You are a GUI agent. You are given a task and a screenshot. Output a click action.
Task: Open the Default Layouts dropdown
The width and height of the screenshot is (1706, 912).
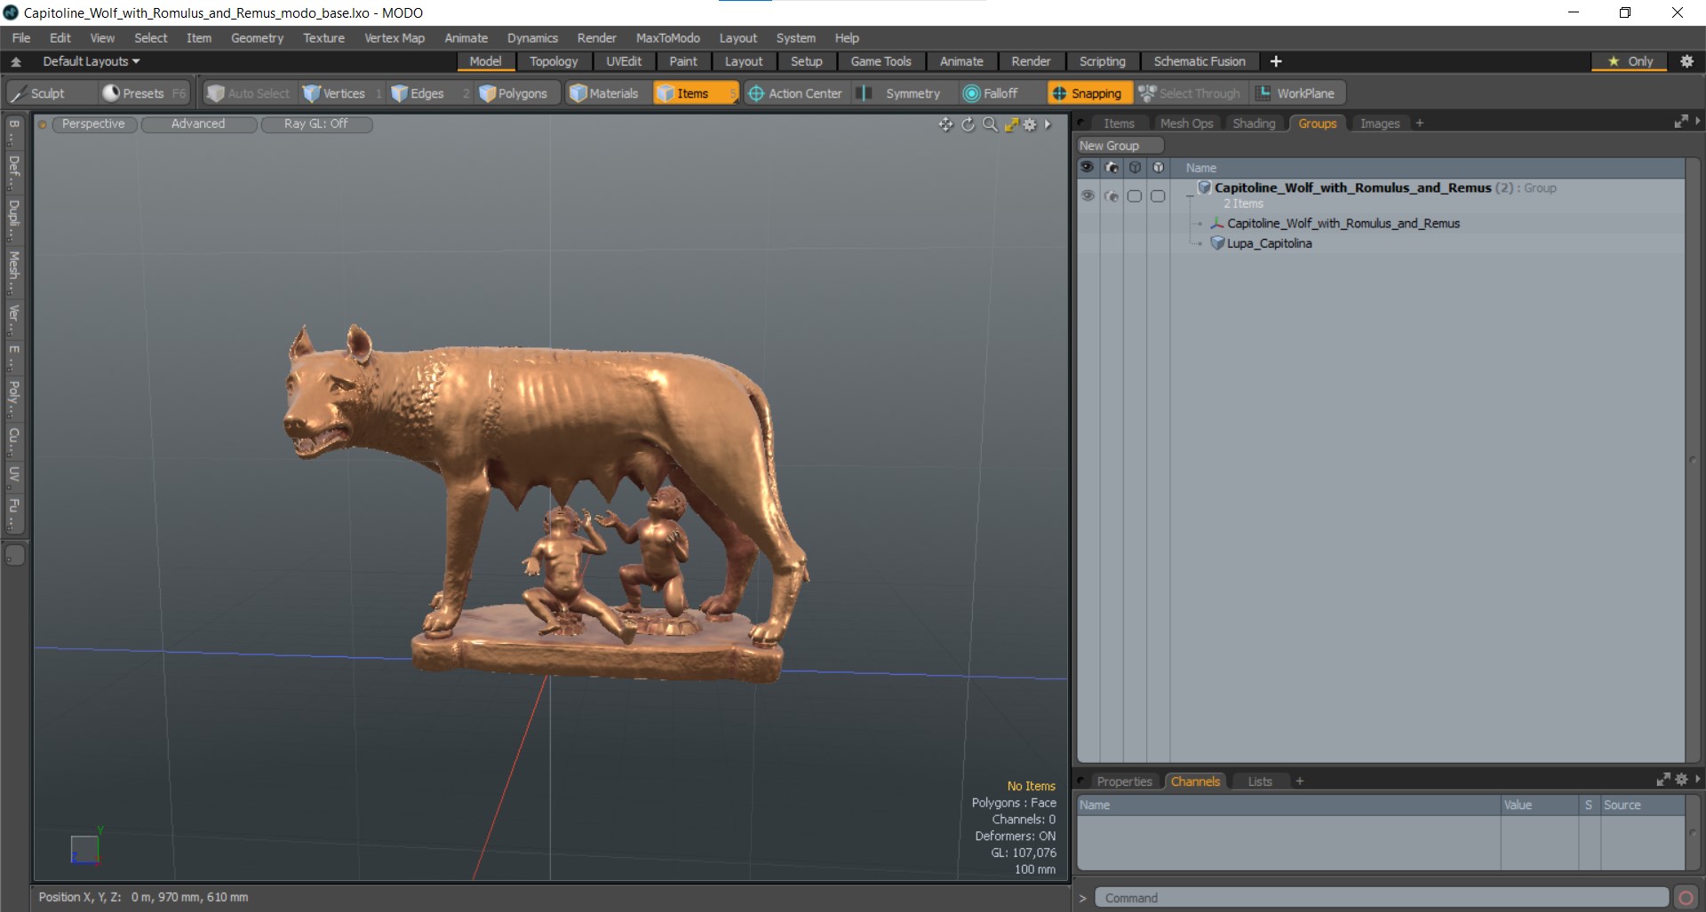tap(92, 61)
